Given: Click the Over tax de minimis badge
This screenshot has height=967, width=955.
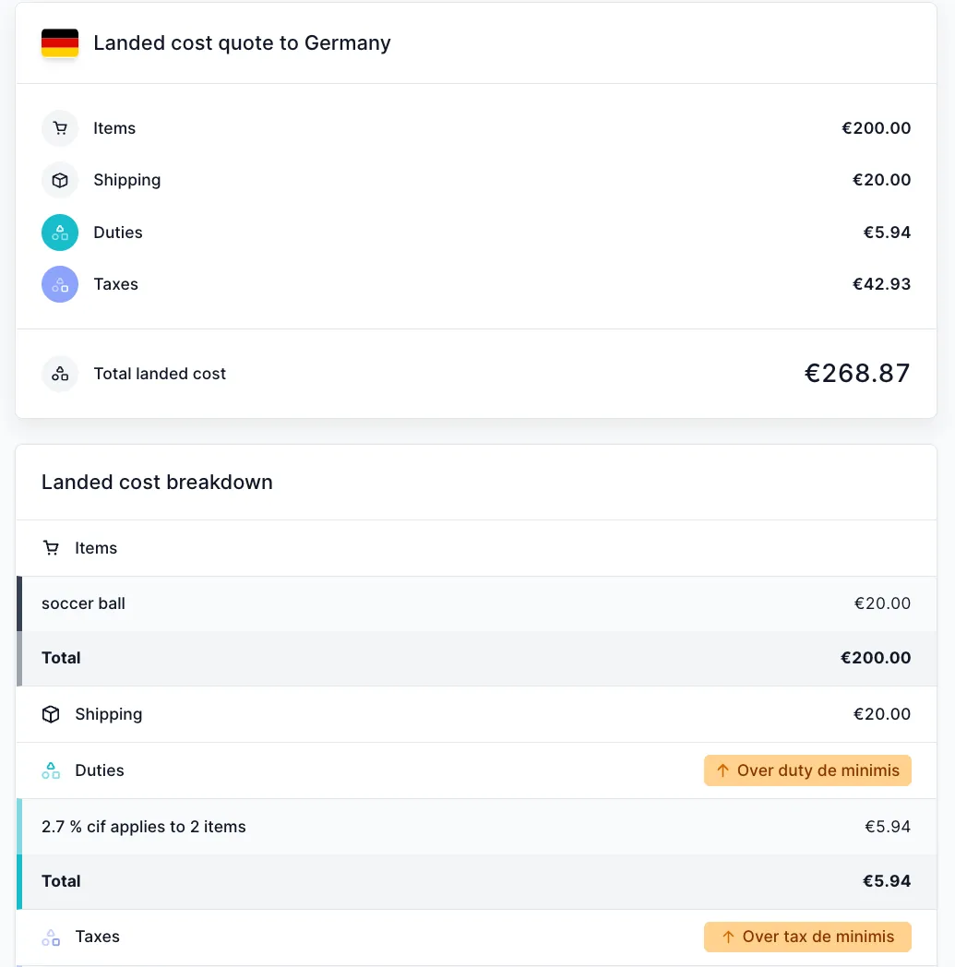Looking at the screenshot, I should (x=807, y=937).
